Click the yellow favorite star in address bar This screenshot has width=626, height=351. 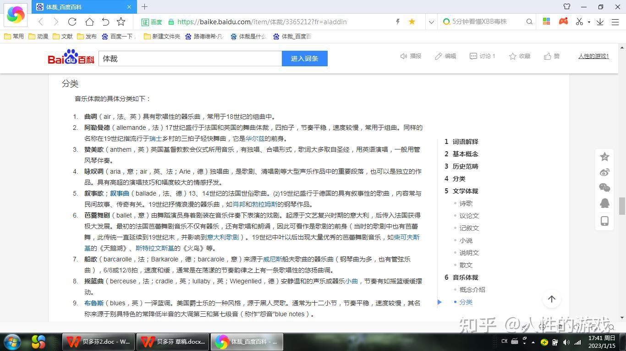[412, 21]
